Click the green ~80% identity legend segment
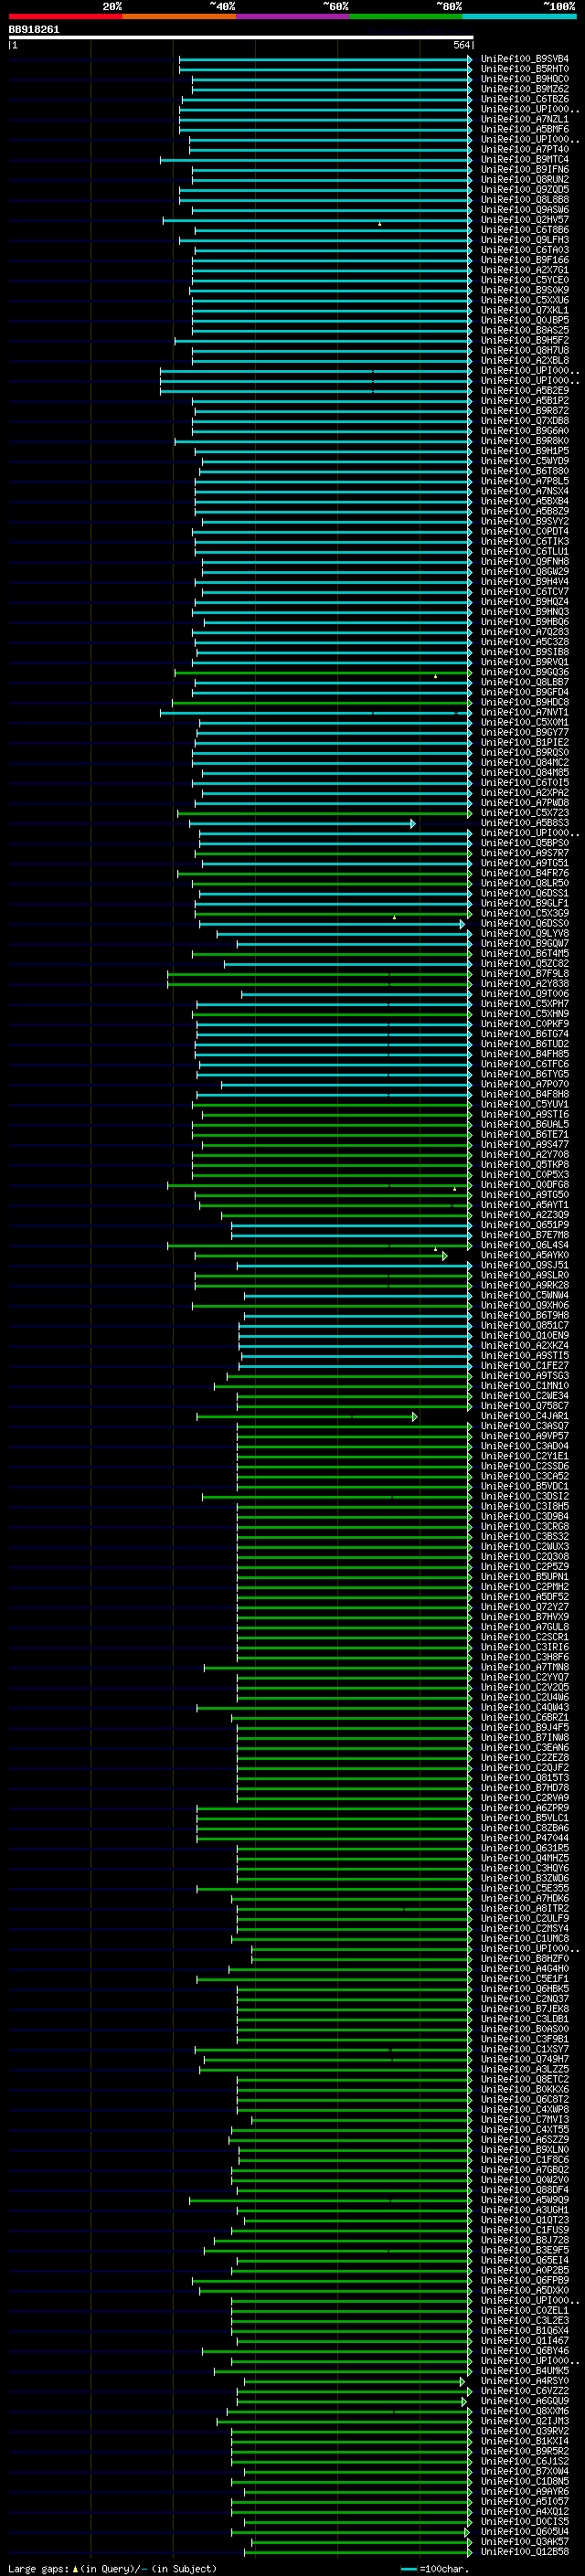 [406, 16]
